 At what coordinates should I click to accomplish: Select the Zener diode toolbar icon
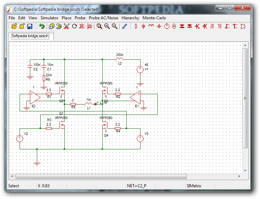click(x=190, y=26)
